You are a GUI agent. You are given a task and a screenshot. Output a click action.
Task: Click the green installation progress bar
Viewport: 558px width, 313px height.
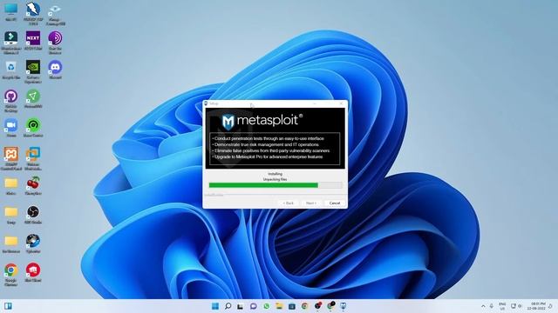tap(276, 185)
